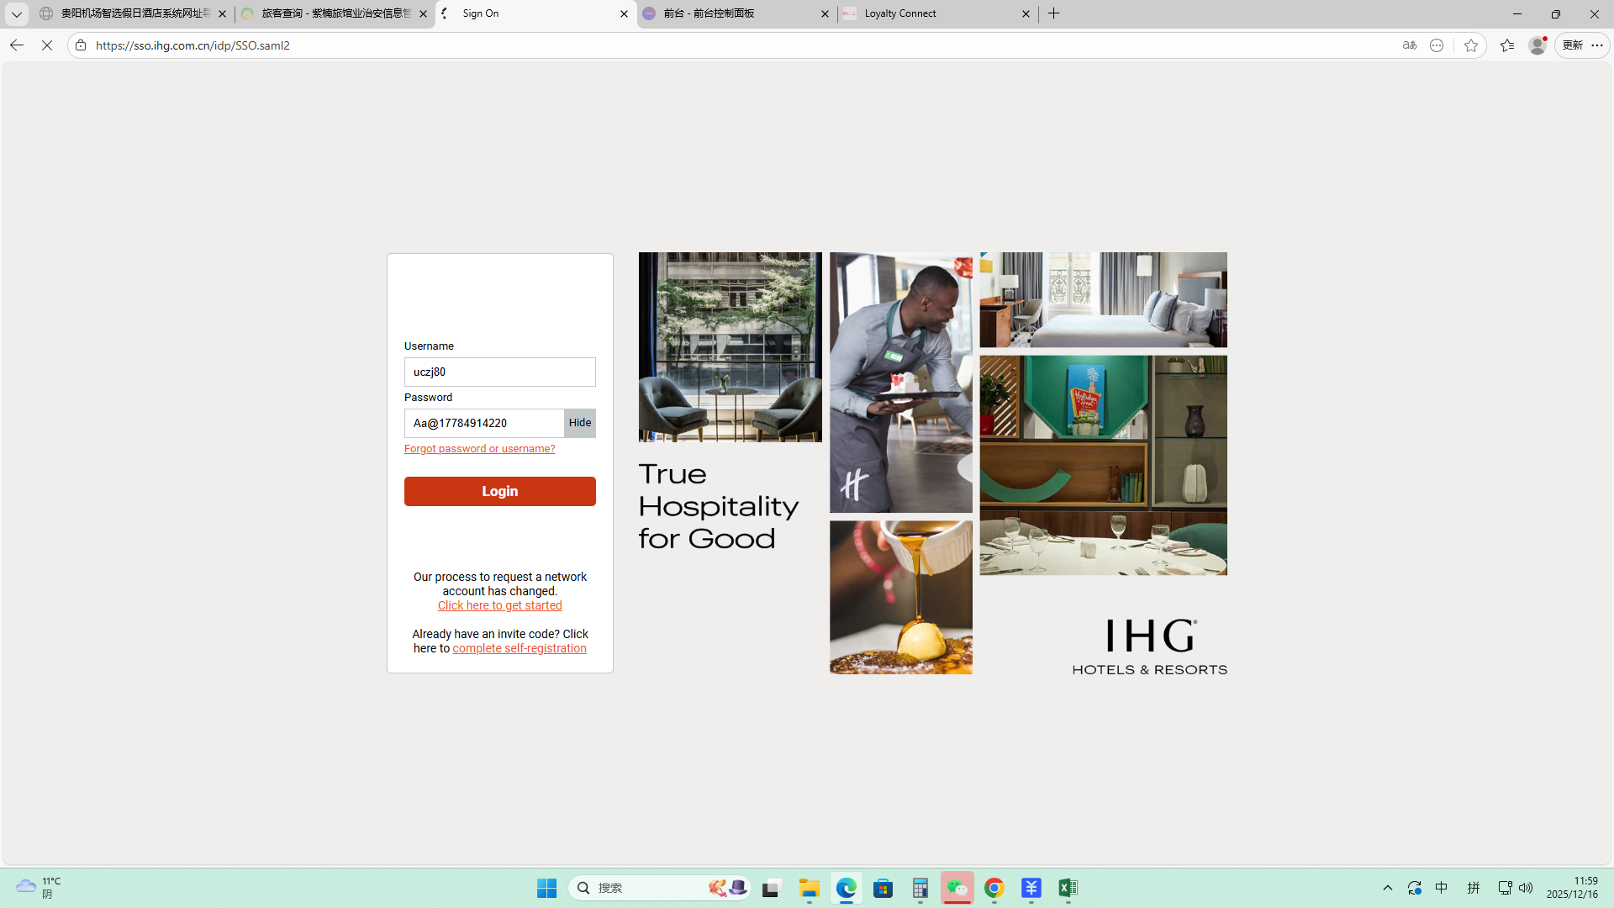
Task: Open Forgot password or username link
Action: [479, 449]
